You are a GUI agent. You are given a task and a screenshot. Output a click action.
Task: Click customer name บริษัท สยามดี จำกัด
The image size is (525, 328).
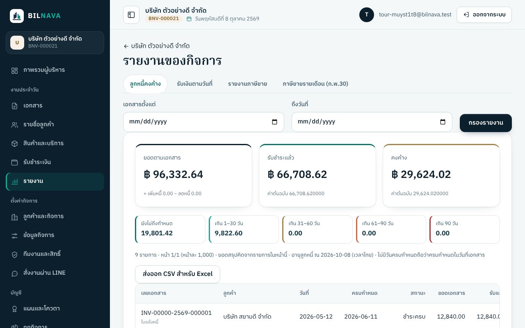247,317
